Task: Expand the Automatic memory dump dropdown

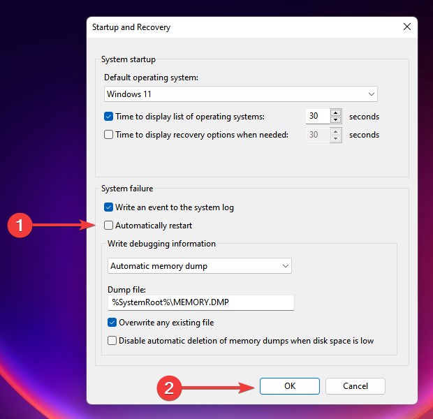Action: [199, 265]
